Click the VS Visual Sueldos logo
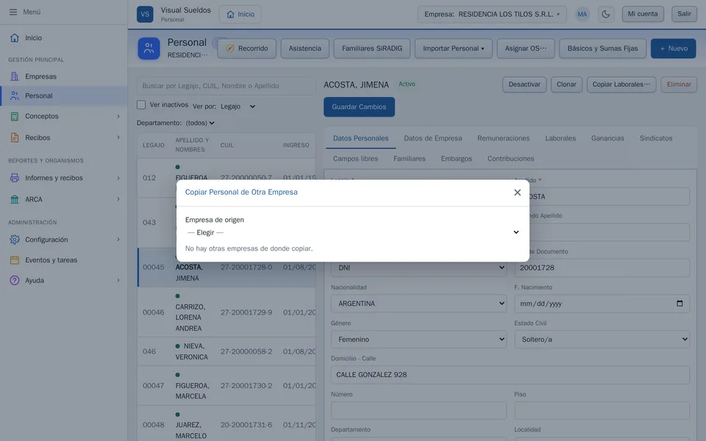The image size is (706, 441). click(145, 14)
